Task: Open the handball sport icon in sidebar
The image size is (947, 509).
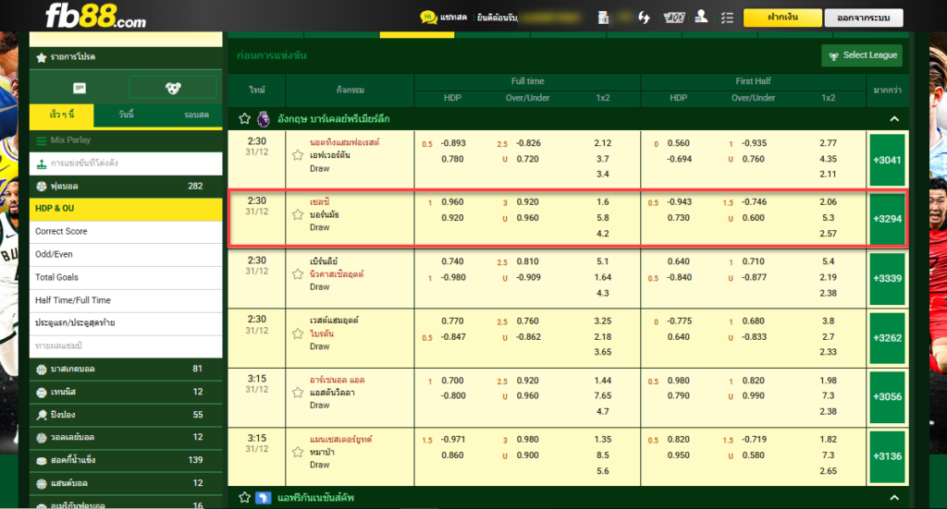Action: [41, 484]
